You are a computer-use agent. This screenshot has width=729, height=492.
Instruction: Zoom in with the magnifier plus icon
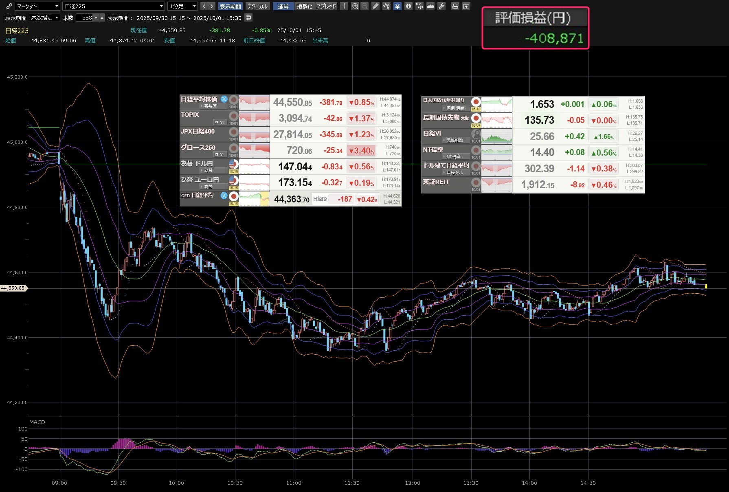click(355, 6)
